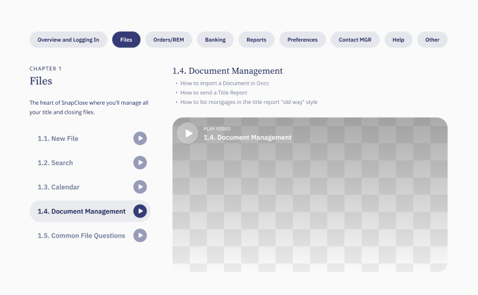
Task: Go to the Reports tab
Action: 257,40
